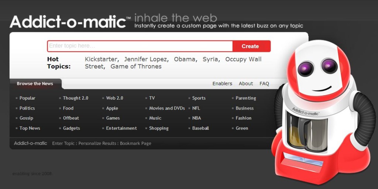The image size is (378, 189).
Task: Click the 'Enter Topic : Personalize Results' footer text
Action: point(85,143)
